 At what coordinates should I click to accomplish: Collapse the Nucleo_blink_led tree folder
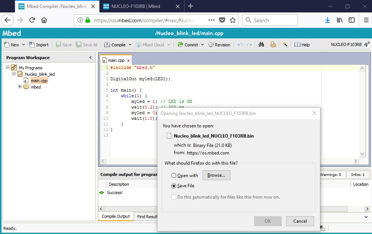click(x=14, y=74)
